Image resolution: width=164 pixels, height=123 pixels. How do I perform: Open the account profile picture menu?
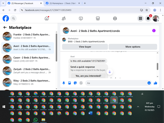coord(156,18)
